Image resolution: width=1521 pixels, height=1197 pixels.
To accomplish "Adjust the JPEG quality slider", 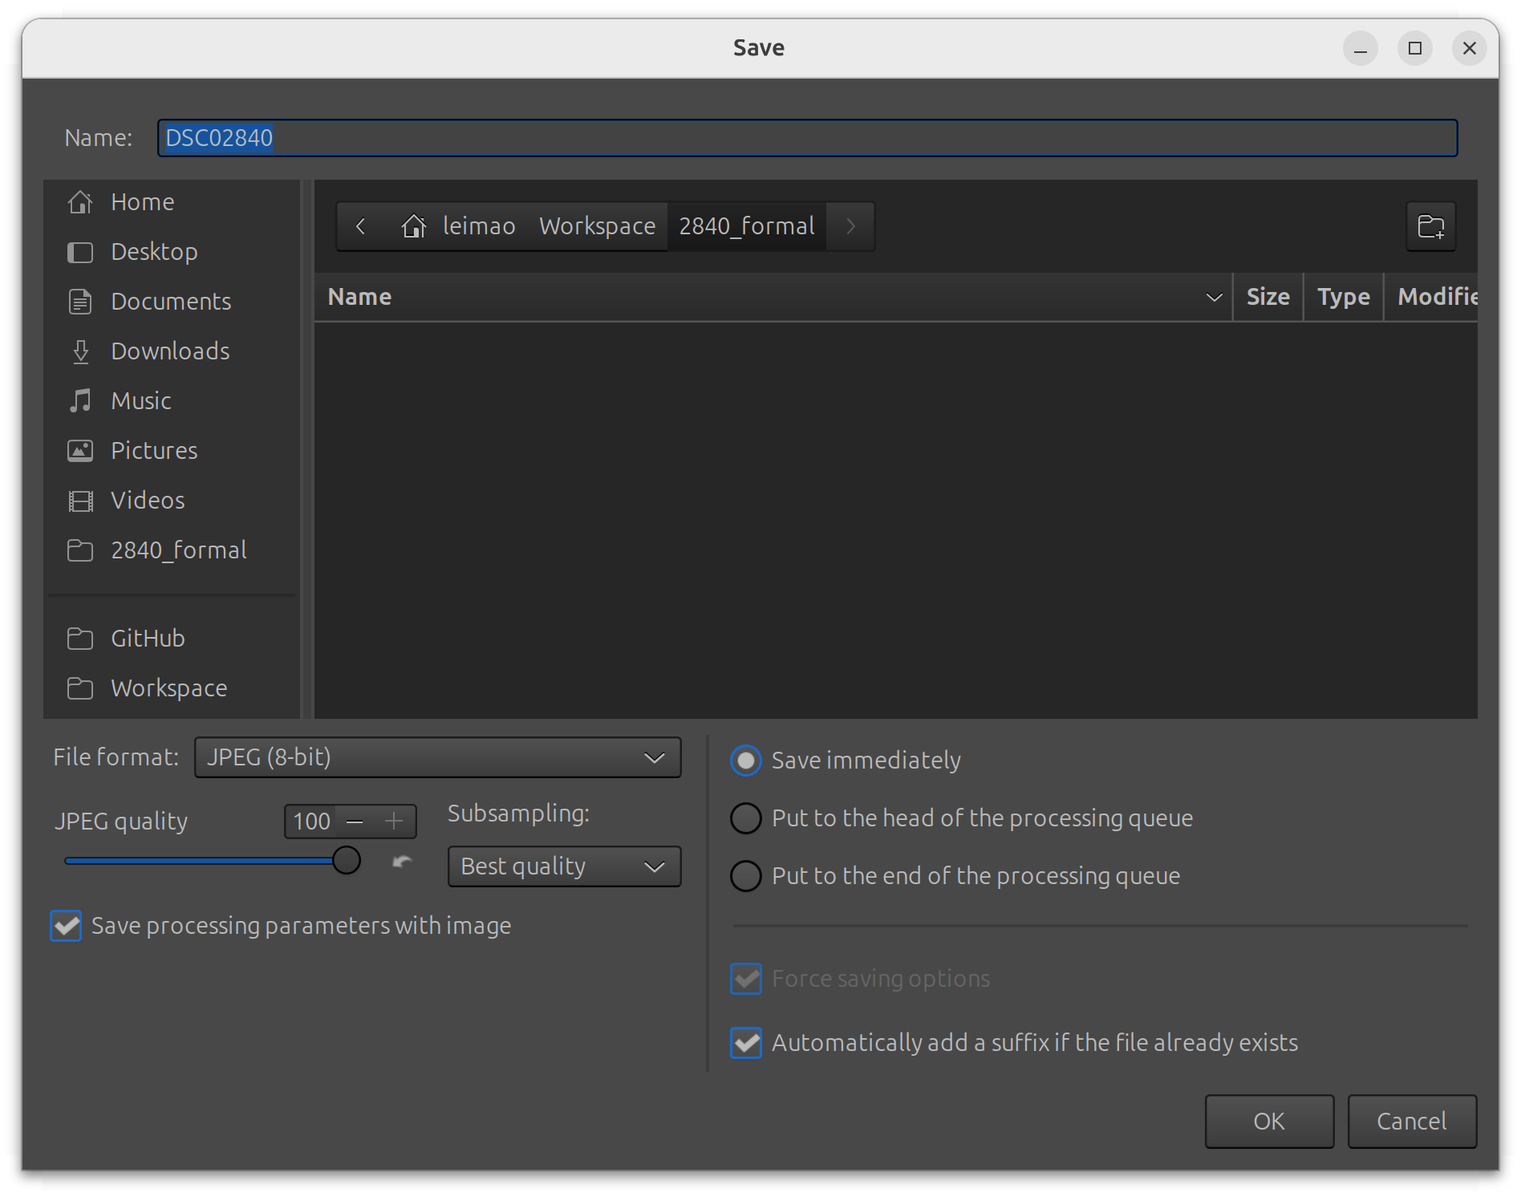I will coord(347,859).
